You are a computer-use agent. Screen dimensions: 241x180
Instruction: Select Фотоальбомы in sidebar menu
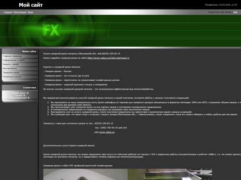click(10, 69)
